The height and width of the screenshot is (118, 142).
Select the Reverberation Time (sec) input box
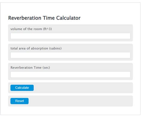[70, 74]
